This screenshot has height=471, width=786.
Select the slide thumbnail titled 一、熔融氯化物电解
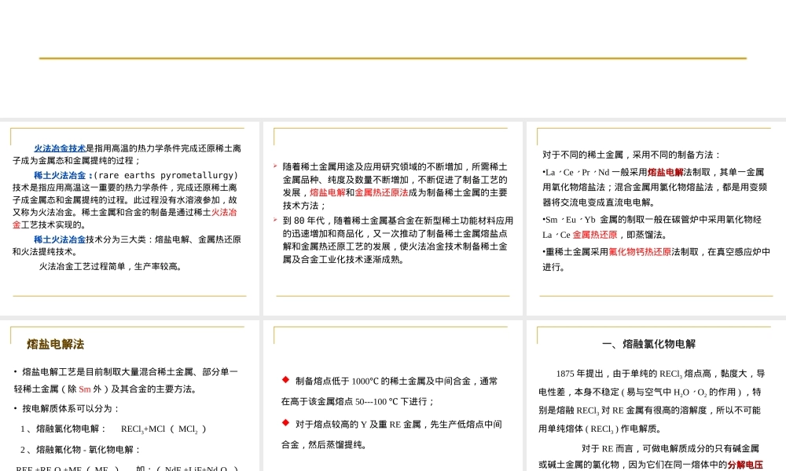coord(656,396)
